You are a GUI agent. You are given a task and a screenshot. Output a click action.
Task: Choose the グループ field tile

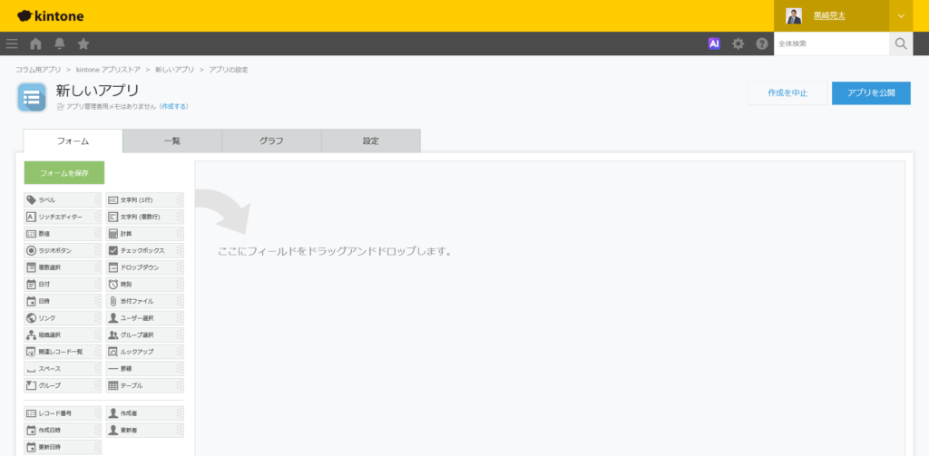pos(63,385)
